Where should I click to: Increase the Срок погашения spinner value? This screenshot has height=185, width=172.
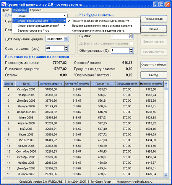[66, 47]
